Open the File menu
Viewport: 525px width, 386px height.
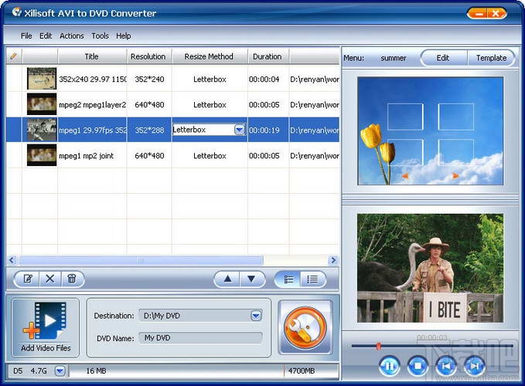(x=26, y=36)
